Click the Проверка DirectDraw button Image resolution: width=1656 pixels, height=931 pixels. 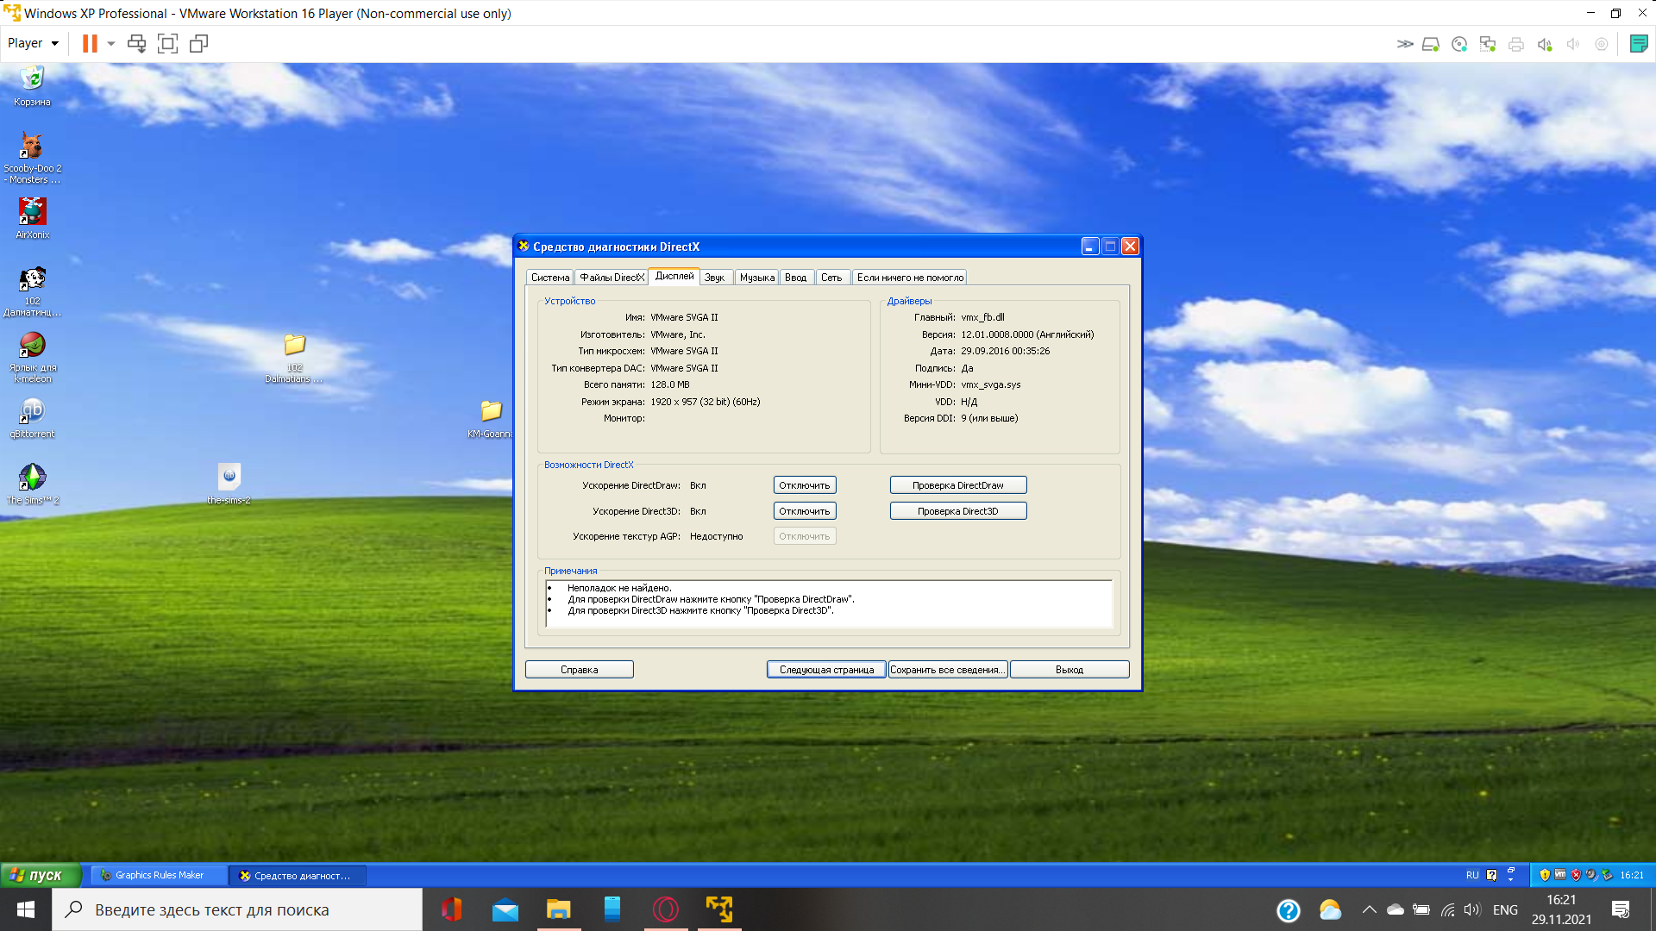point(957,485)
